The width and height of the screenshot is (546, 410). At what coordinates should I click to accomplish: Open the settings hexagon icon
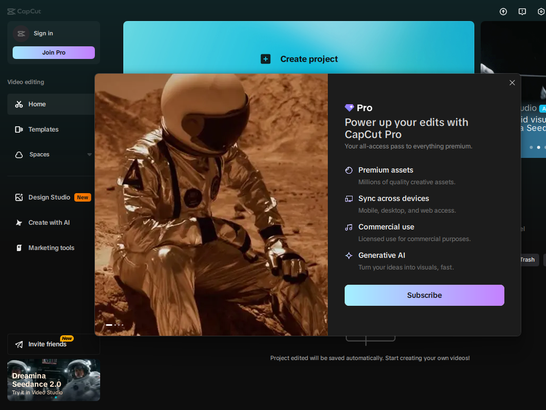pos(541,12)
